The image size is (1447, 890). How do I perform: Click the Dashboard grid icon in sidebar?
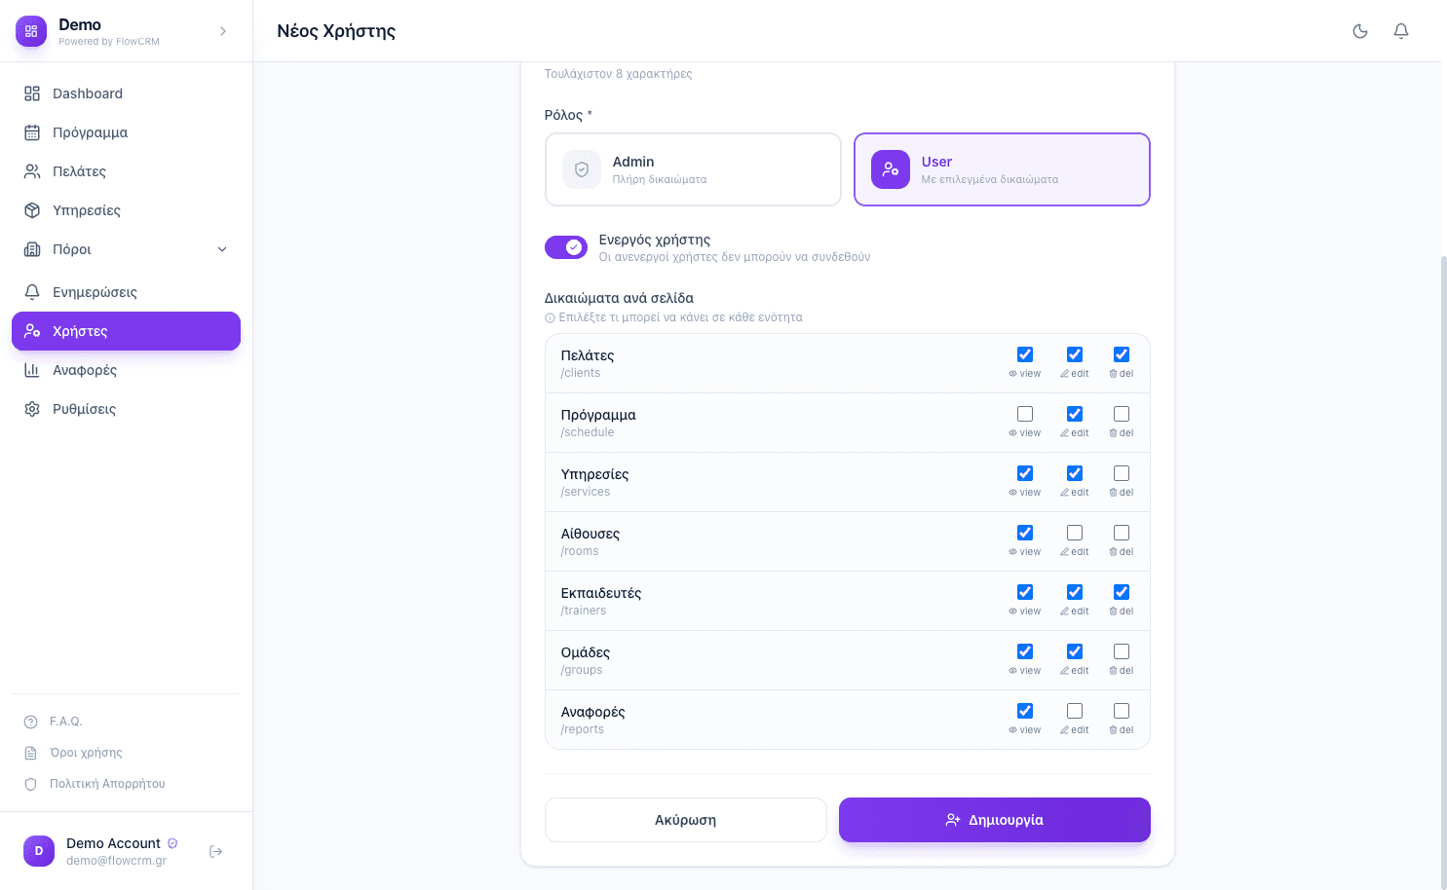32,93
